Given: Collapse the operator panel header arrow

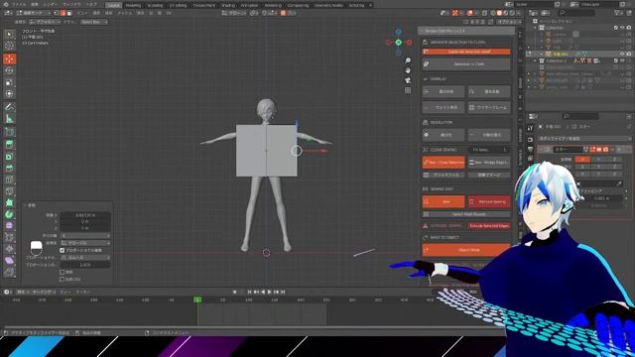Looking at the screenshot, I should click(x=25, y=205).
